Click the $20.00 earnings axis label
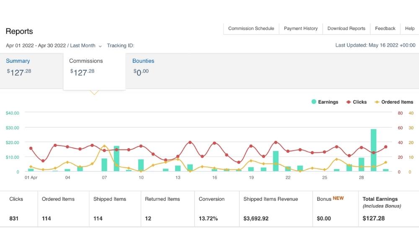419x251 pixels. (13, 142)
